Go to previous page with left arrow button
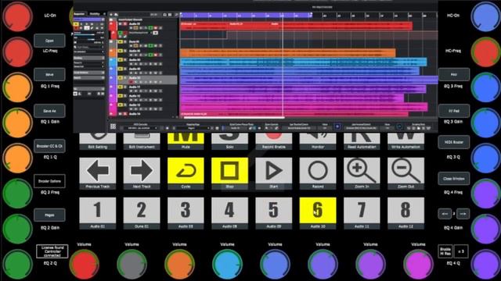Screen dimensions: 501x281 pos(445,214)
